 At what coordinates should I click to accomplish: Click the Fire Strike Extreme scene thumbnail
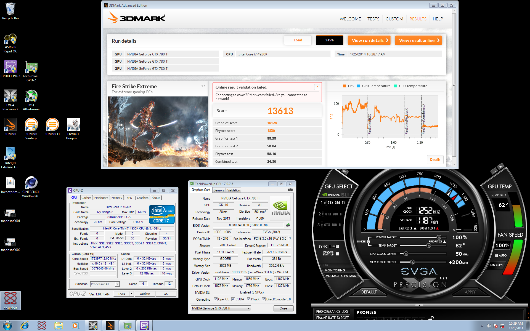(158, 131)
